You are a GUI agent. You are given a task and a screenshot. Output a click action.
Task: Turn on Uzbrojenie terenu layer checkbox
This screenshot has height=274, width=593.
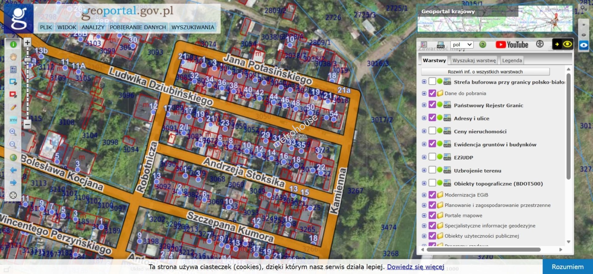[432, 170]
